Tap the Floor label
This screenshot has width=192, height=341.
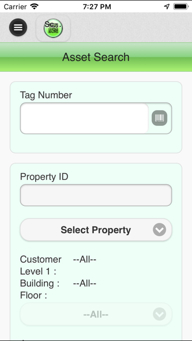(x=33, y=295)
